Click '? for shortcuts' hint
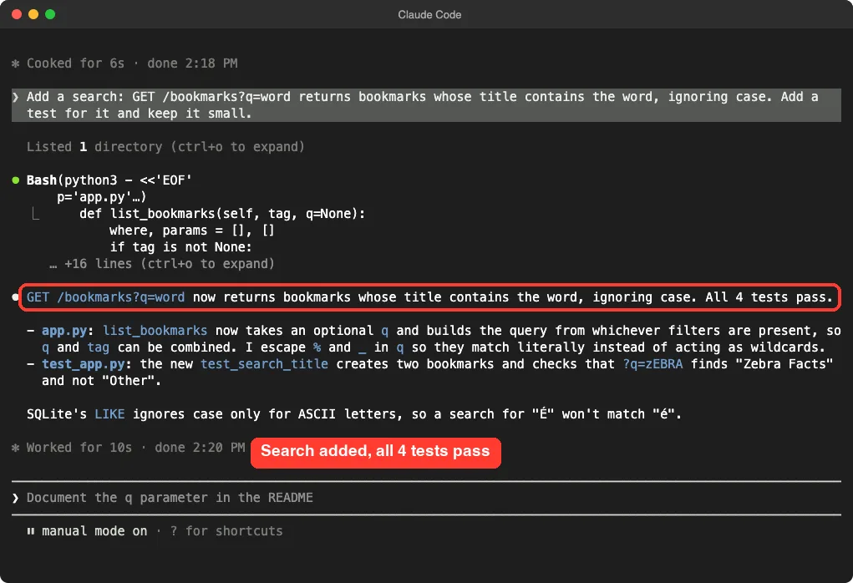The width and height of the screenshot is (853, 583). [226, 531]
